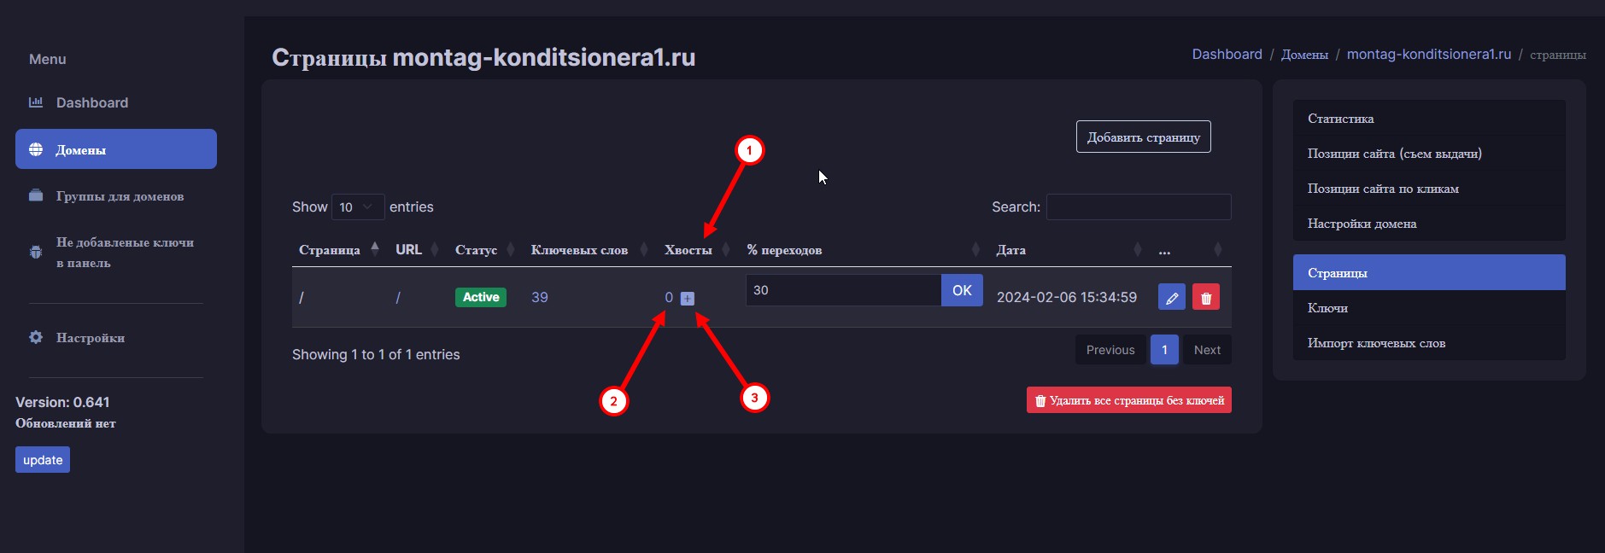Screen dimensions: 1605x553
Task: Open Импорт ключевых слов
Action: tap(1429, 342)
